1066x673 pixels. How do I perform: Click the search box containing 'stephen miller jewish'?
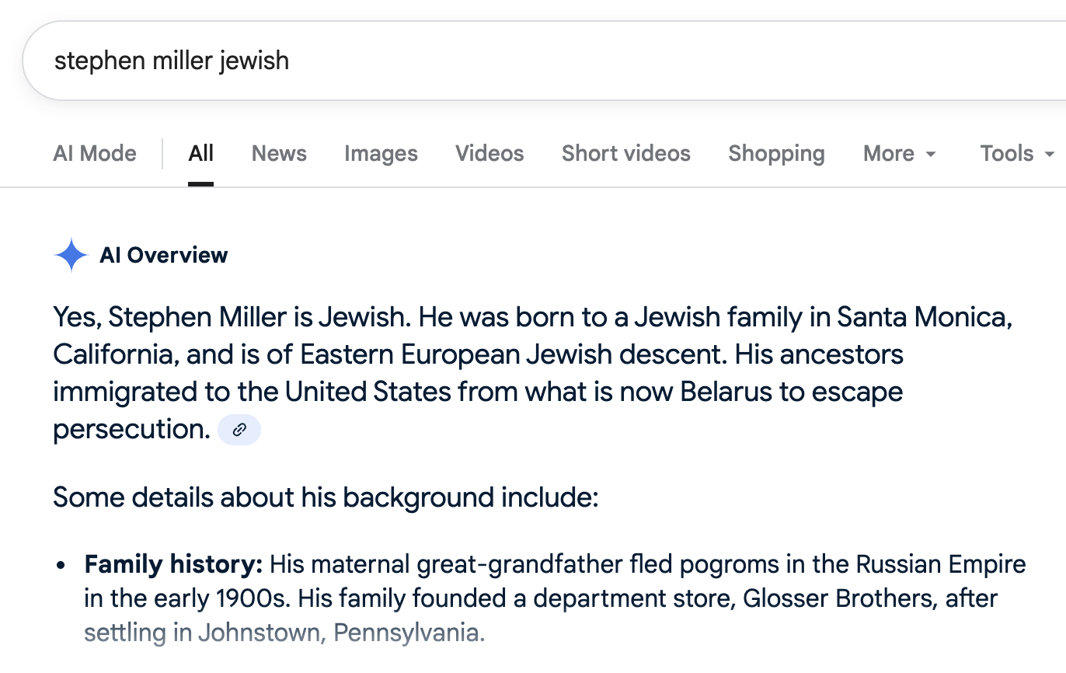tap(466, 61)
